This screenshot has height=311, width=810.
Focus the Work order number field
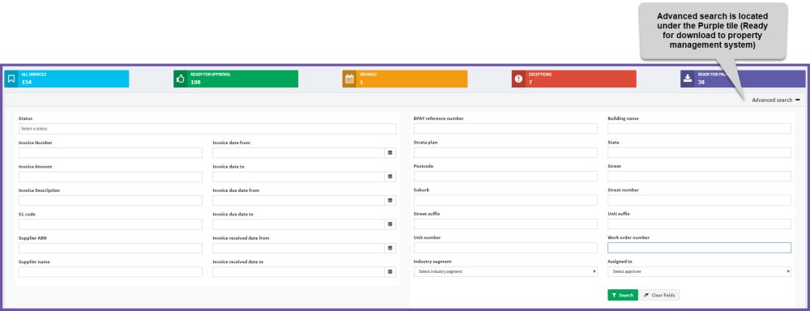point(700,248)
